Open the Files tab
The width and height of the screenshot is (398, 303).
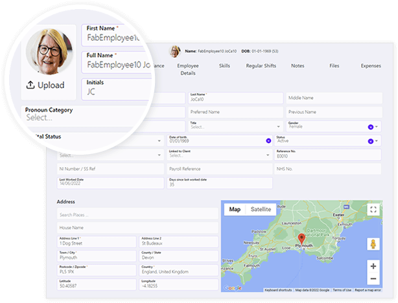tap(334, 65)
